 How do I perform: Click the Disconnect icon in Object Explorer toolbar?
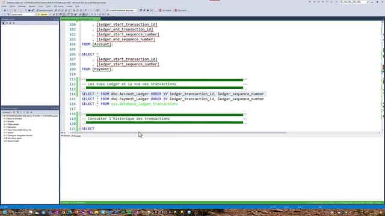pos(17,112)
